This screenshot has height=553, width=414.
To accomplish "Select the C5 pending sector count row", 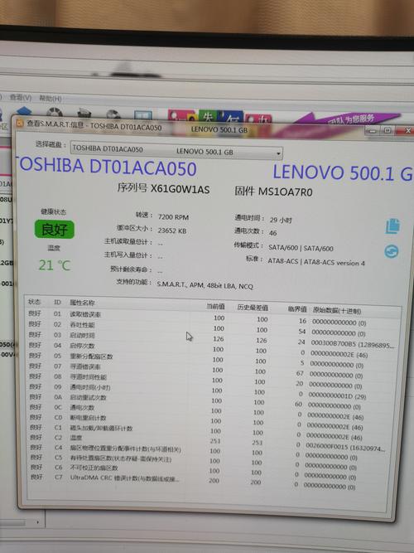I will (211, 461).
